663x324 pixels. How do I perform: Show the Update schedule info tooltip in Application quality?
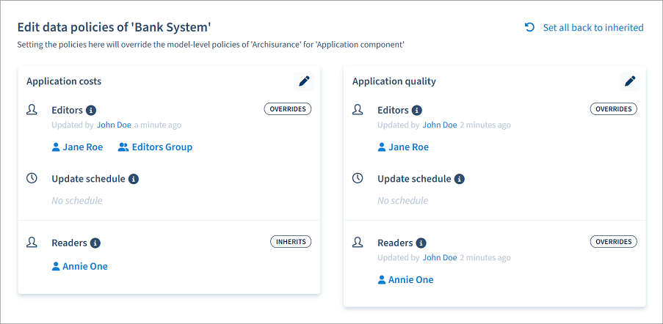[x=459, y=179]
